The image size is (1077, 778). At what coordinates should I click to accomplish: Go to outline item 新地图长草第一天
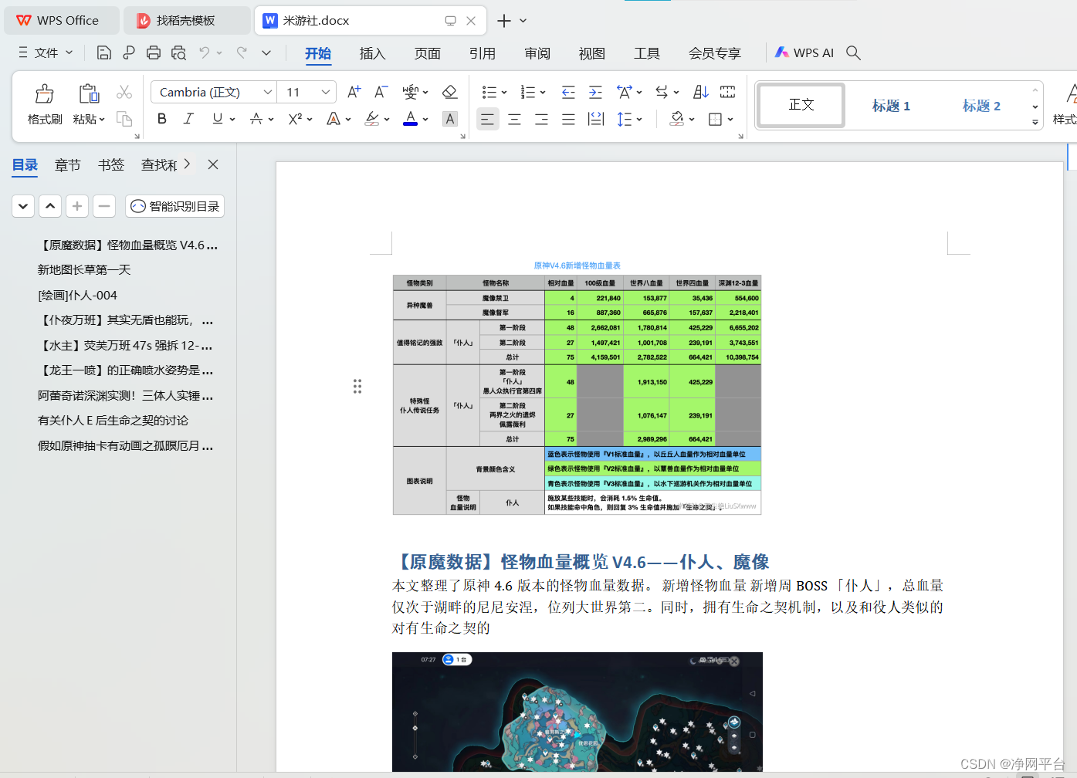(x=84, y=269)
